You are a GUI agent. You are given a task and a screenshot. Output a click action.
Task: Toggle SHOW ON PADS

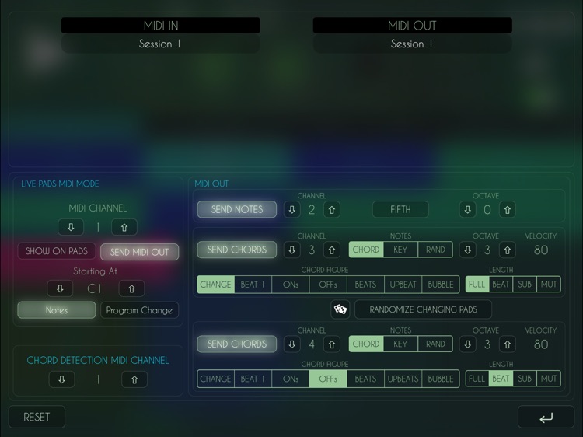(x=57, y=251)
